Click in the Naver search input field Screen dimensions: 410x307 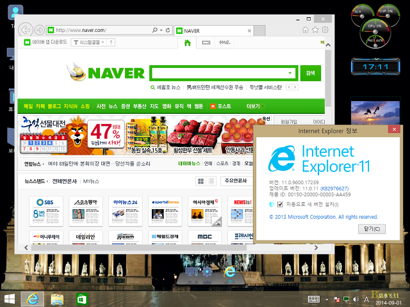pyautogui.click(x=219, y=73)
